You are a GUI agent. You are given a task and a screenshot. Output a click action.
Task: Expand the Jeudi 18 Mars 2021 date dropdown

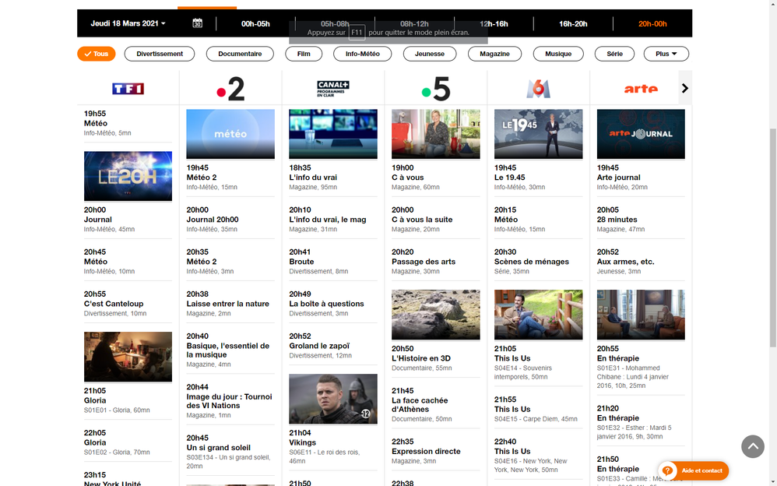[128, 23]
